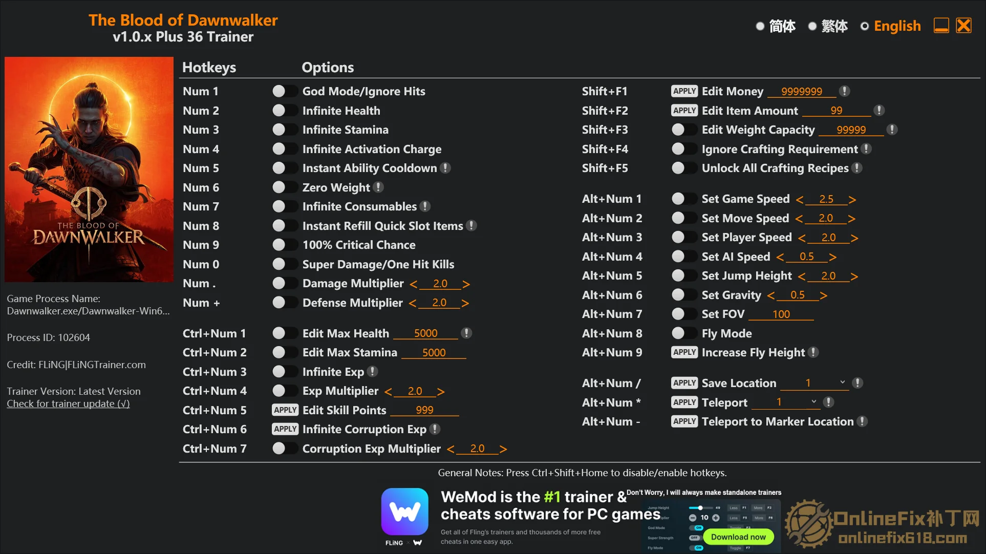Click the Dawnwalker game cover art
This screenshot has height=554, width=986.
pyautogui.click(x=89, y=169)
